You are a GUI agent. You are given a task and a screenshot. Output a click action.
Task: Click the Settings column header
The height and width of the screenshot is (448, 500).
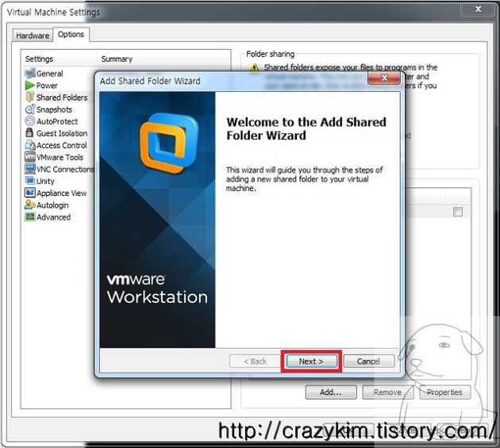(x=60, y=59)
